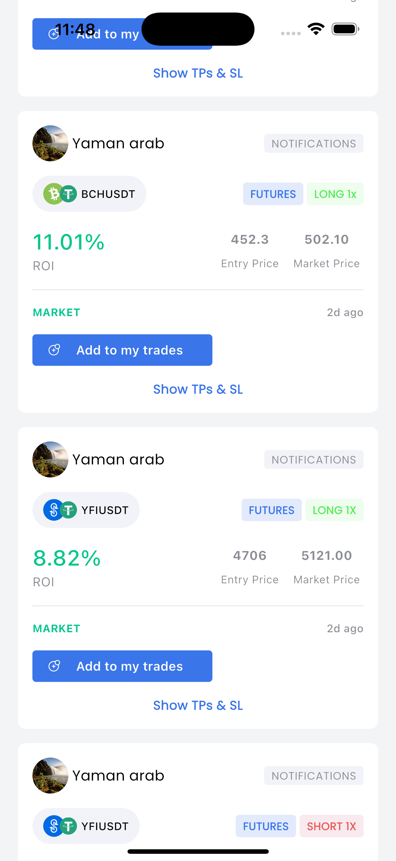This screenshot has height=861, width=396.
Task: Tap the plus-coin icon in YFIUSDT Add button
Action: tap(54, 666)
